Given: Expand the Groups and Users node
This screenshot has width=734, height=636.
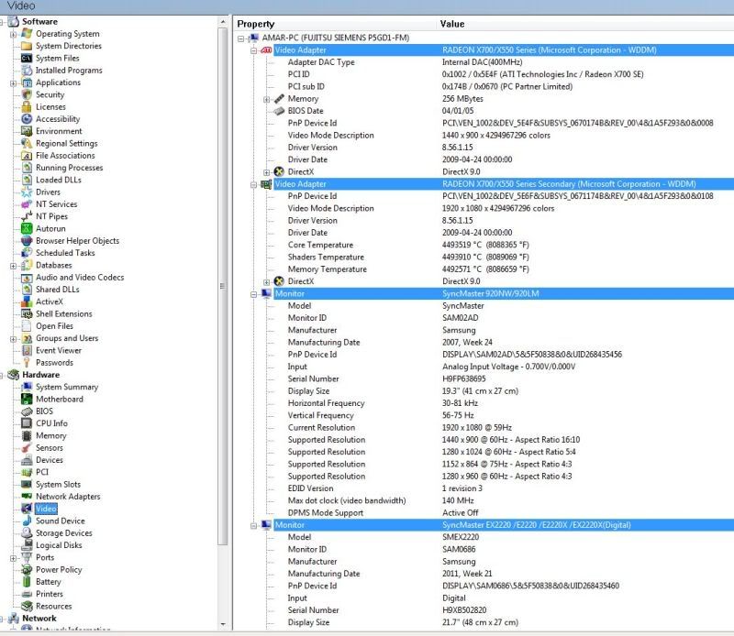Looking at the screenshot, I should [x=13, y=338].
